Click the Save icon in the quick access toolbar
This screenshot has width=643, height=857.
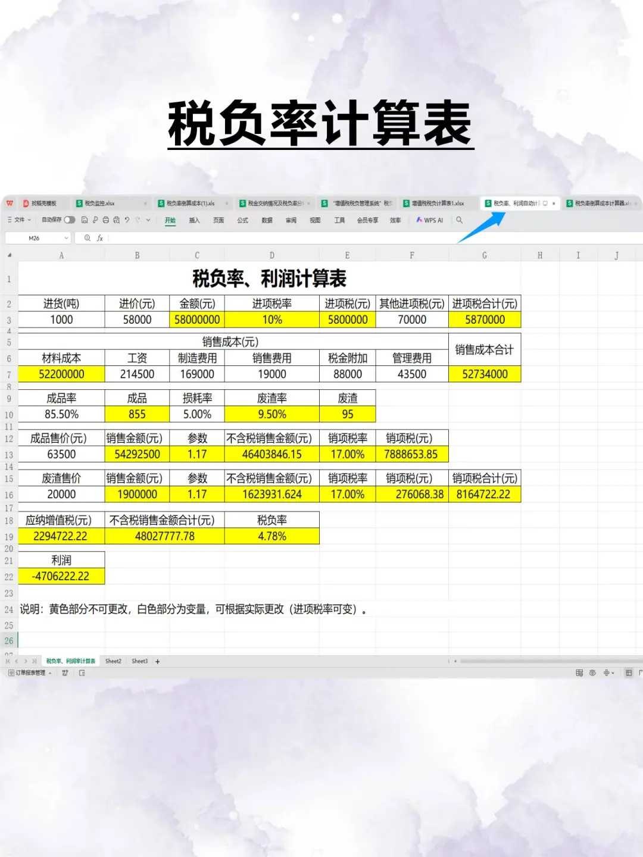[85, 220]
